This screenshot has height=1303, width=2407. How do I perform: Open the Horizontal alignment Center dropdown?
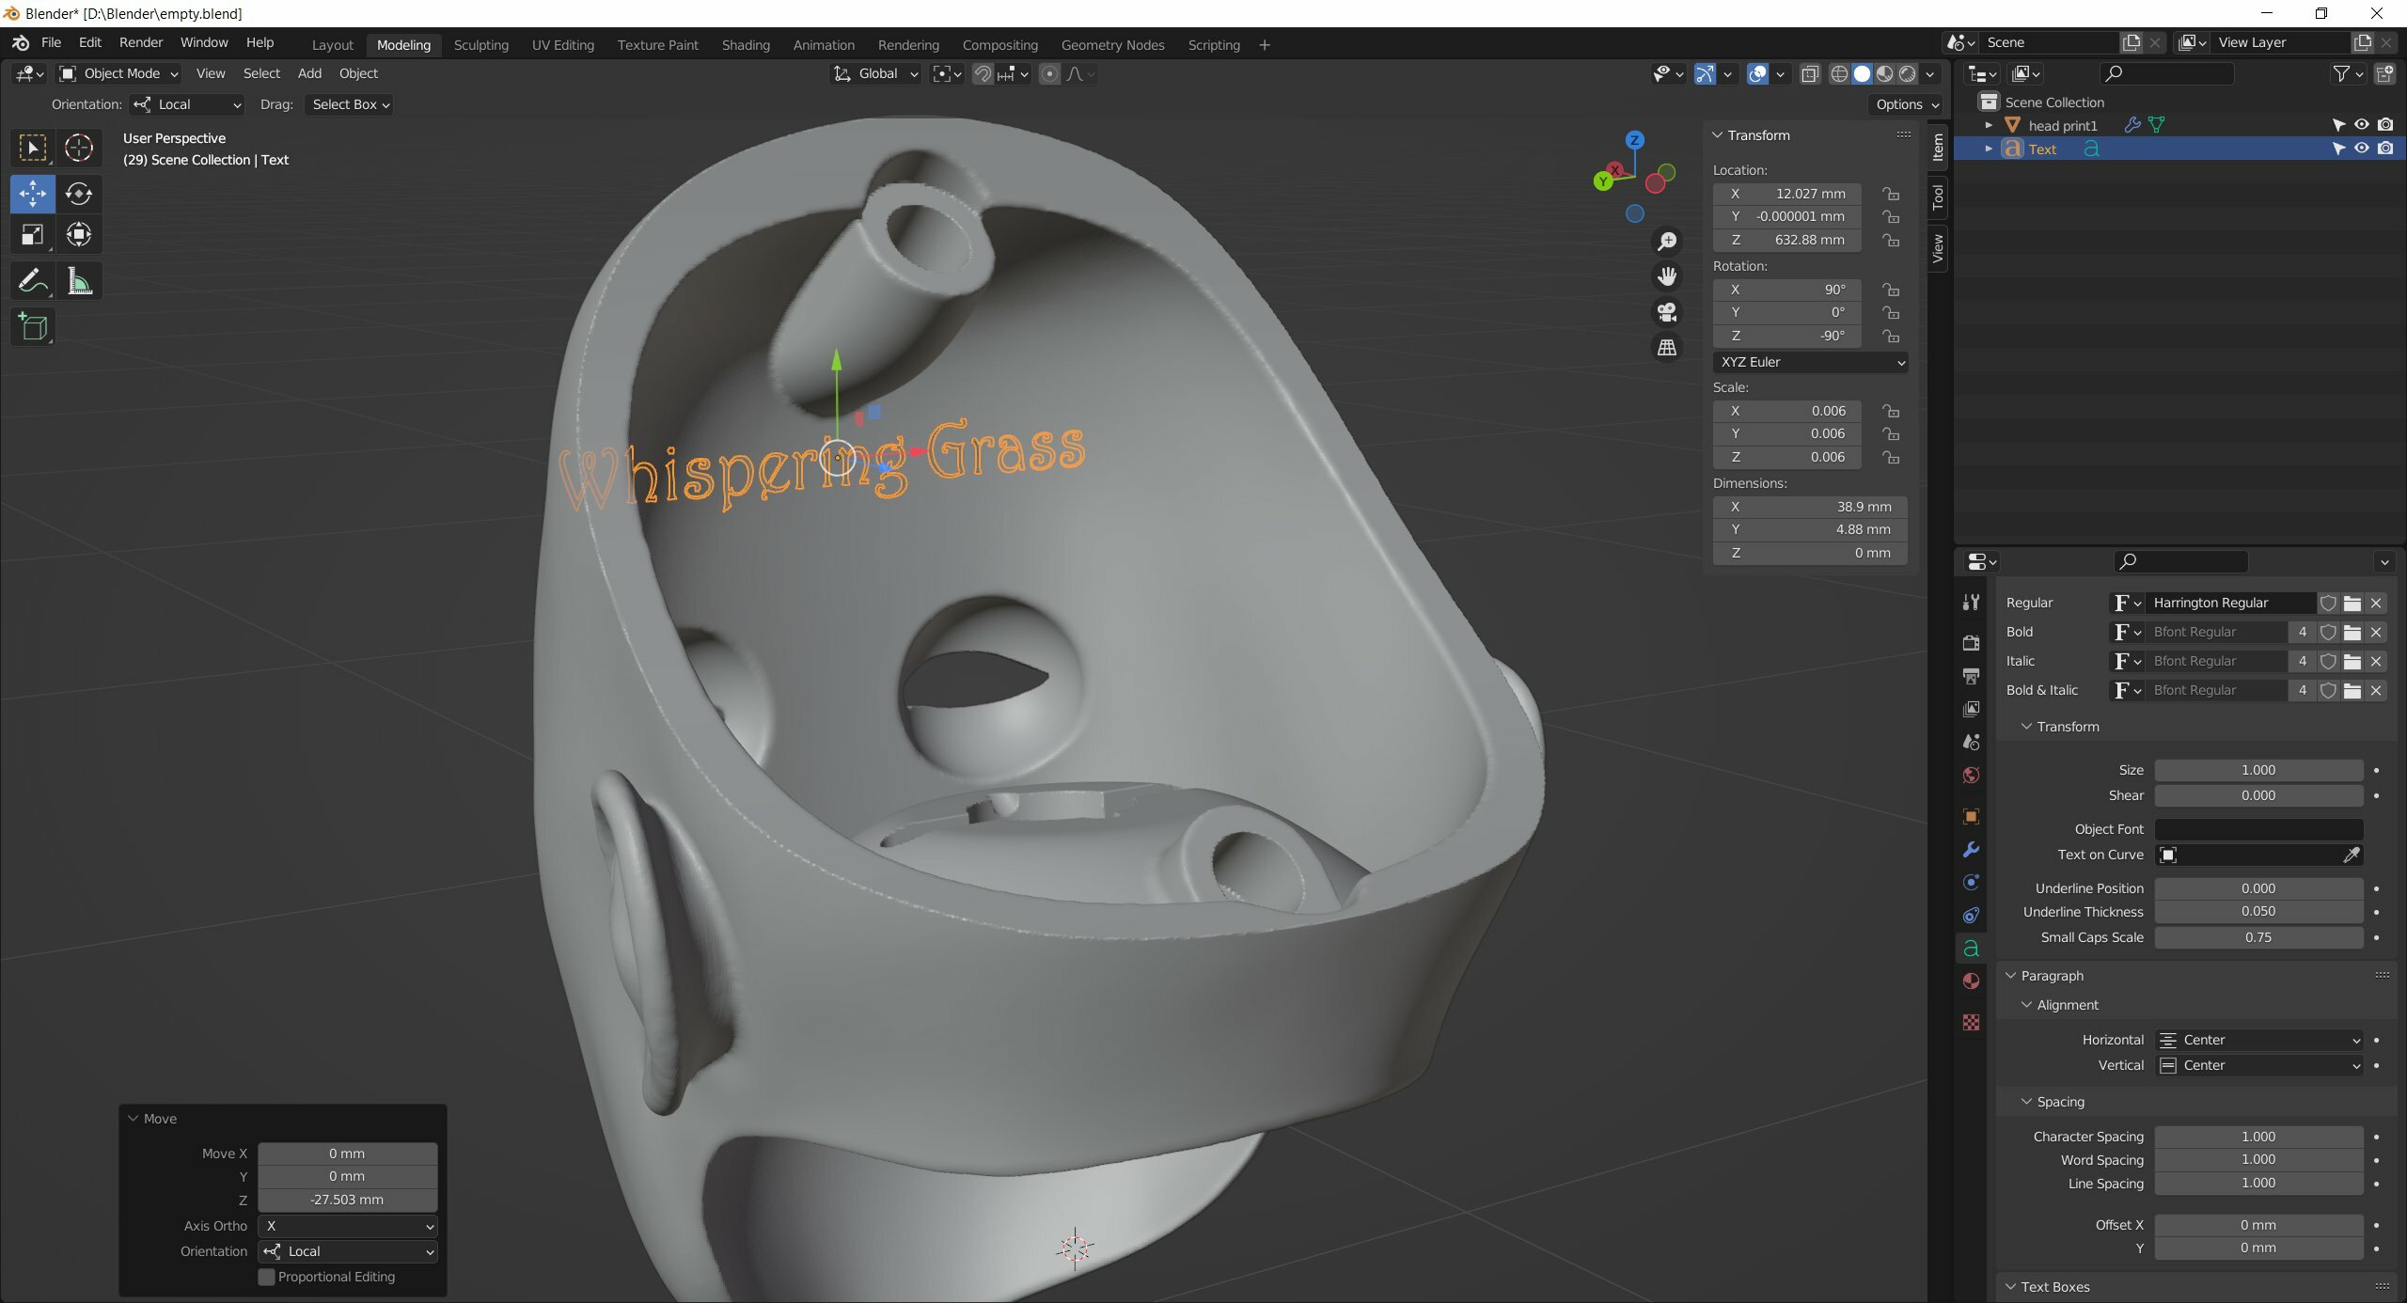click(x=2259, y=1040)
